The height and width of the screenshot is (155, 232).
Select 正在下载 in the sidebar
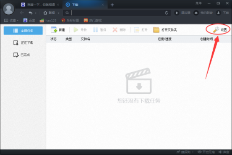(23, 43)
